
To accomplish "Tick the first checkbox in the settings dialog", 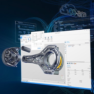I will point(32,40).
